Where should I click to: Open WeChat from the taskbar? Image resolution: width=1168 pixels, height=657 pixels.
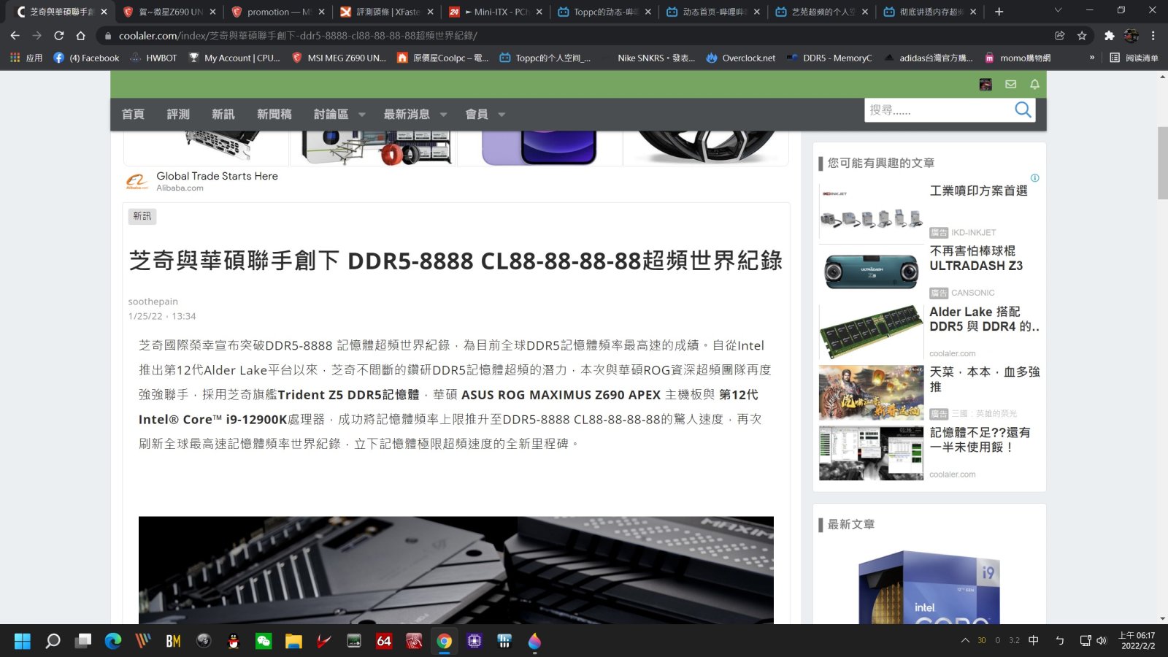pyautogui.click(x=264, y=641)
